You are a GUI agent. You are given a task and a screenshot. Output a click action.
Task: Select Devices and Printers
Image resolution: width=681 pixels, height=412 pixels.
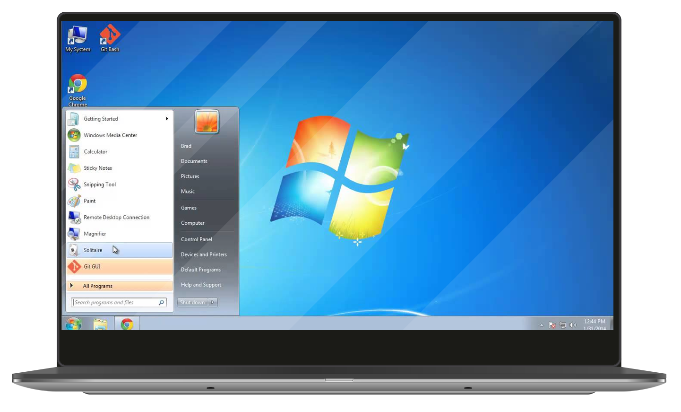204,254
